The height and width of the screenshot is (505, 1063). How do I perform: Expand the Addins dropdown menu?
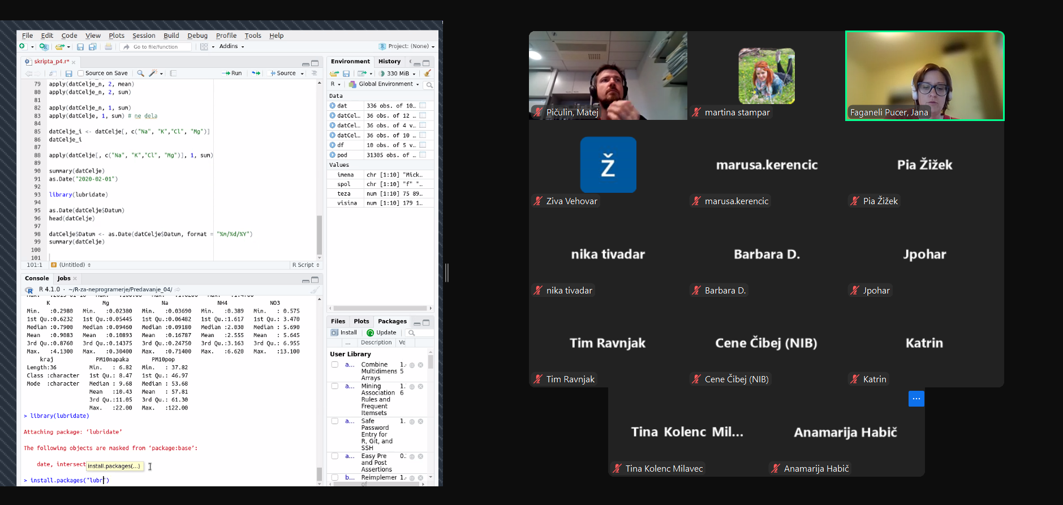point(231,47)
